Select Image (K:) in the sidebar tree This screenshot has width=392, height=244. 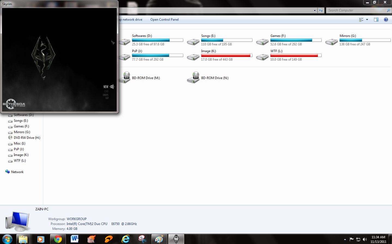[21, 155]
